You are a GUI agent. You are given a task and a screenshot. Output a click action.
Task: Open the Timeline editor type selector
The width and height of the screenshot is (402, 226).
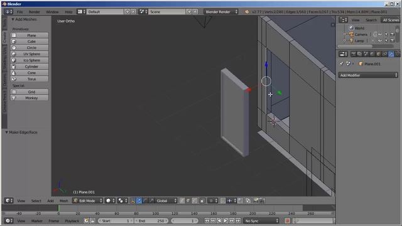[x=9, y=221]
